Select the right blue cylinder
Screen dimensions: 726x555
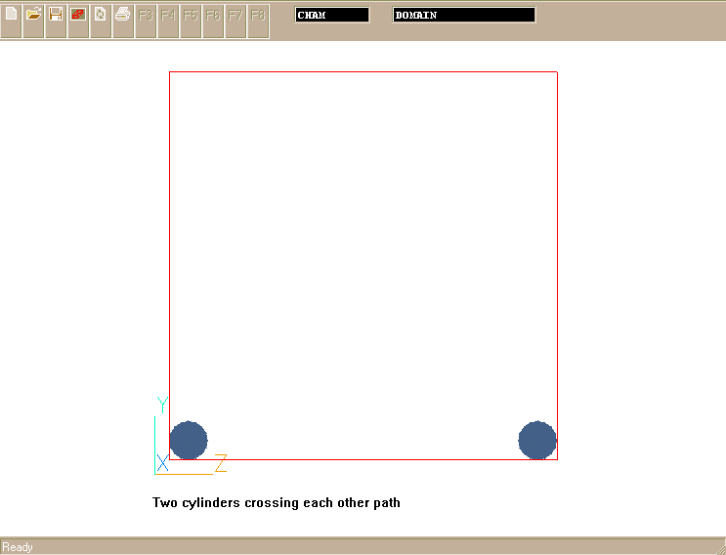[537, 441]
